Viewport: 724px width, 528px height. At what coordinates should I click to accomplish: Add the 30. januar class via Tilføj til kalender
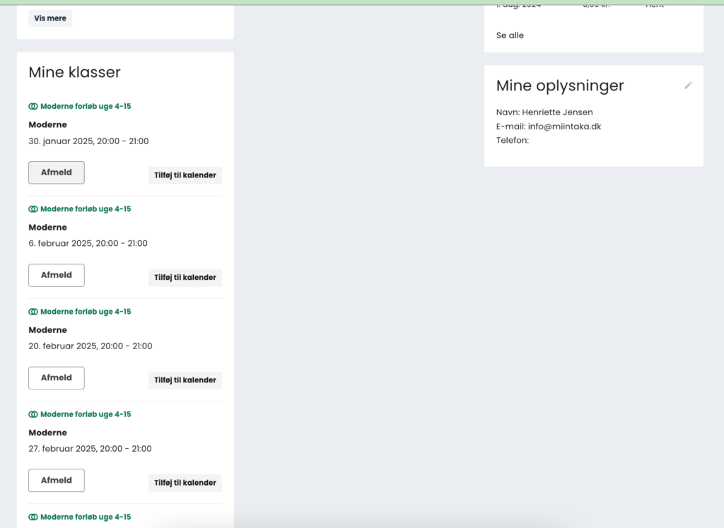pyautogui.click(x=185, y=175)
